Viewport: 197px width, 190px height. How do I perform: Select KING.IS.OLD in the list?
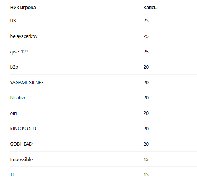pyautogui.click(x=23, y=129)
